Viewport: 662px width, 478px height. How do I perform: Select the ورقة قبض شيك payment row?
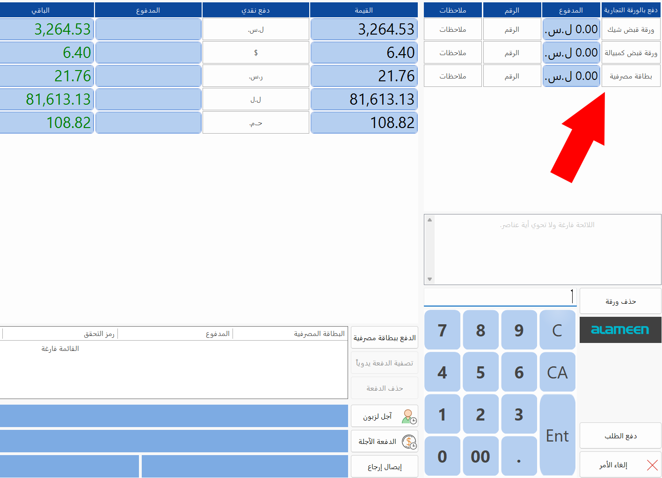click(630, 29)
